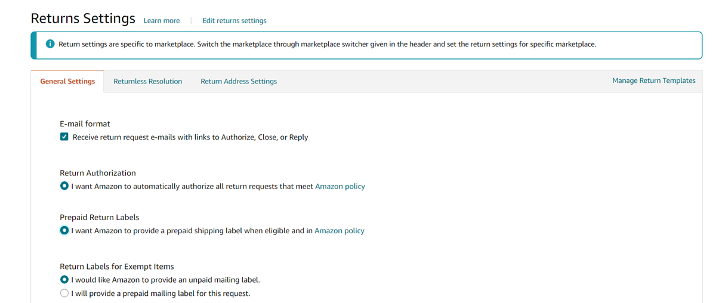Select the prepaid shipping label radio option
Viewport: 716px width, 303px height.
click(x=64, y=230)
